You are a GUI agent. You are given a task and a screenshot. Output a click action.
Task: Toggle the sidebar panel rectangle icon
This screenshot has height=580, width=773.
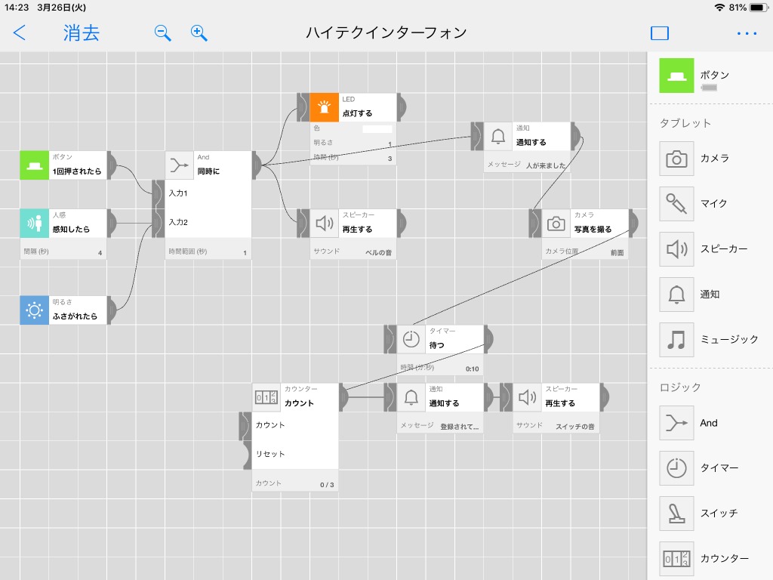pos(660,33)
